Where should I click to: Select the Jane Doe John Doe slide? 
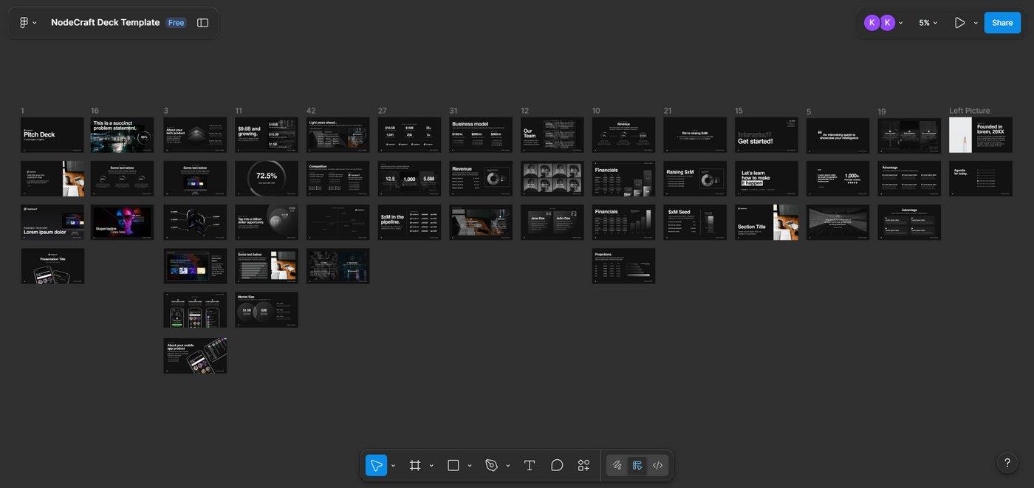(552, 222)
